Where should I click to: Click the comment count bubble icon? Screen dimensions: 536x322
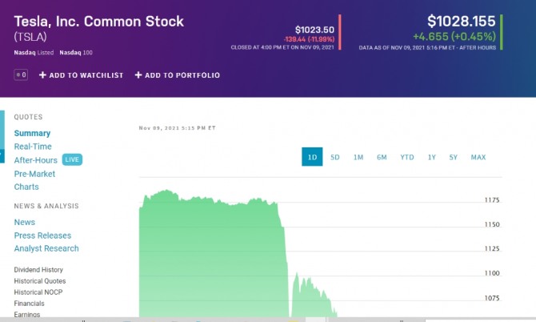click(x=21, y=75)
